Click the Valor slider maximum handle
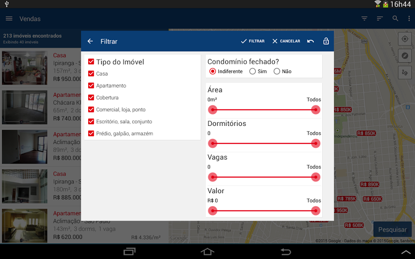This screenshot has width=415, height=259. (315, 211)
